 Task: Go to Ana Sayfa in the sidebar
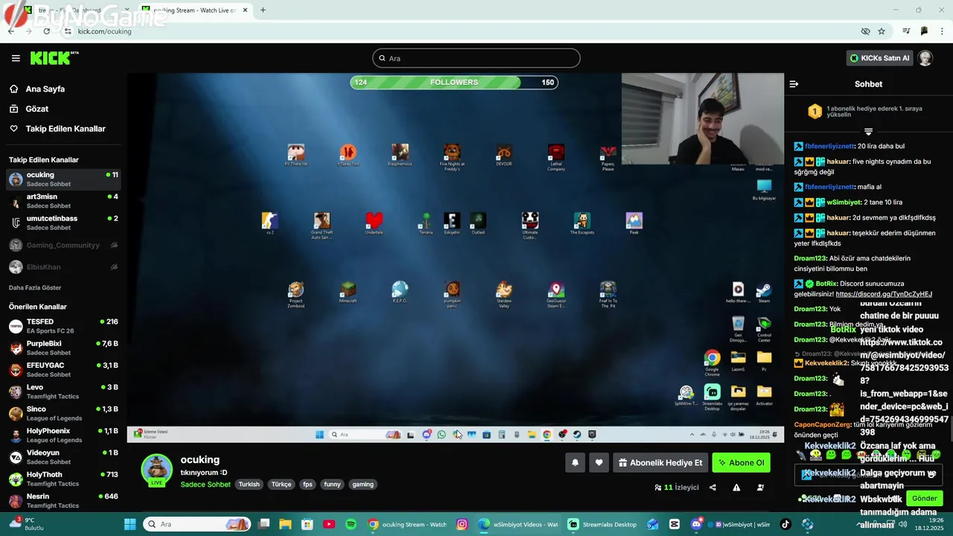pos(45,89)
